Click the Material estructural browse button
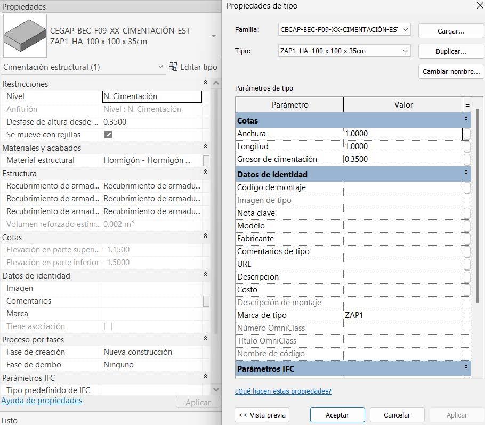The image size is (485, 425). tap(206, 160)
